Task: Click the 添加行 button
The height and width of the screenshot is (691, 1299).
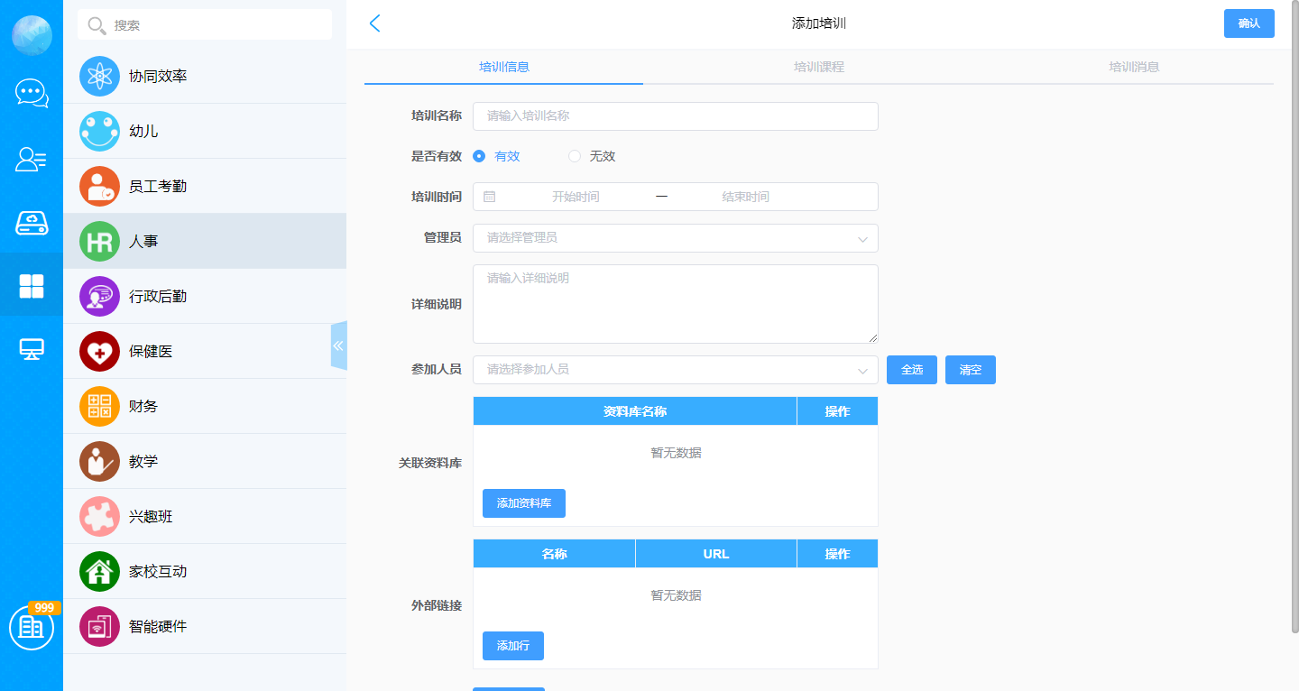Action: pyautogui.click(x=513, y=646)
